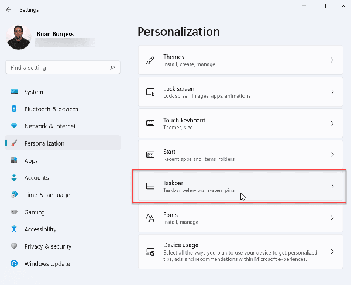Expand the Start chevron
Viewport: 351px width, 285px height.
(x=332, y=154)
